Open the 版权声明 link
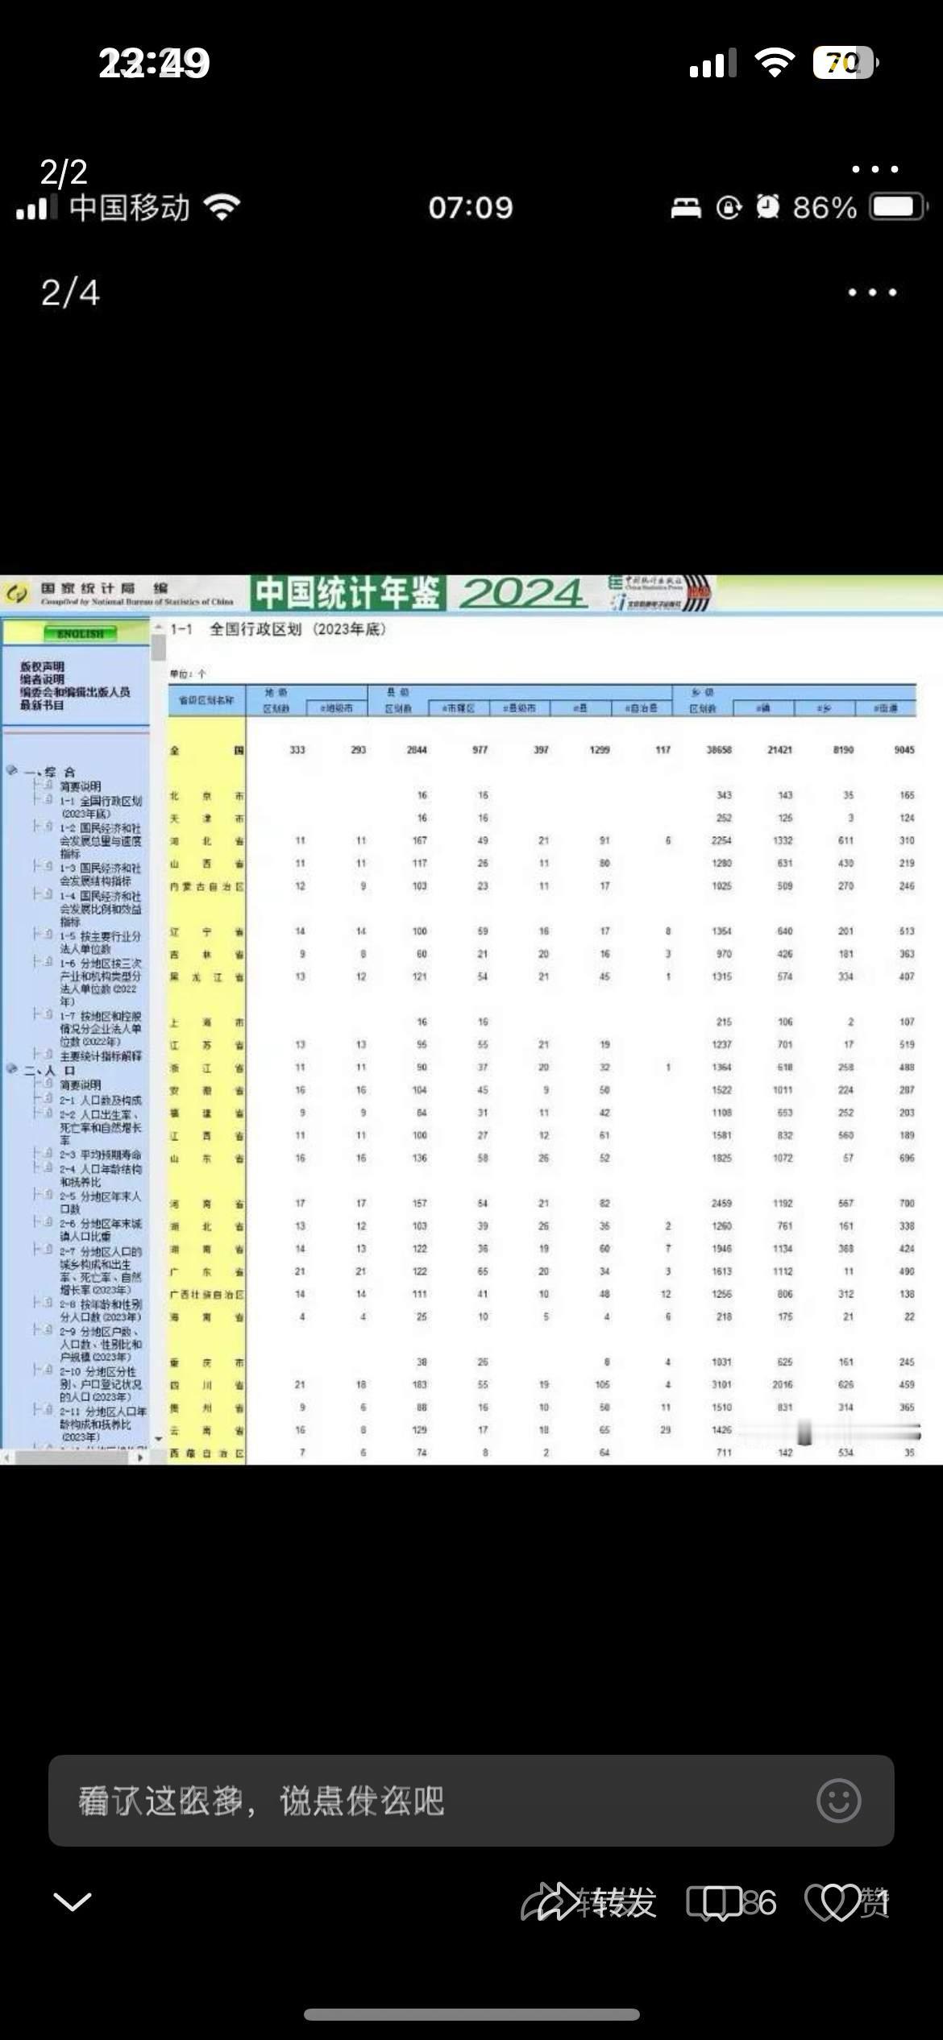Viewport: 943px width, 2040px height. (42, 666)
